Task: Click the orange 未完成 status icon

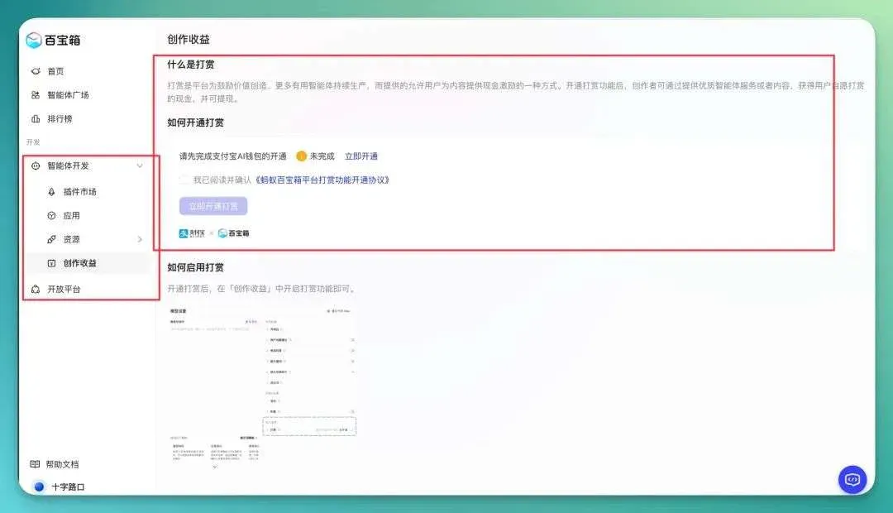Action: (x=301, y=156)
